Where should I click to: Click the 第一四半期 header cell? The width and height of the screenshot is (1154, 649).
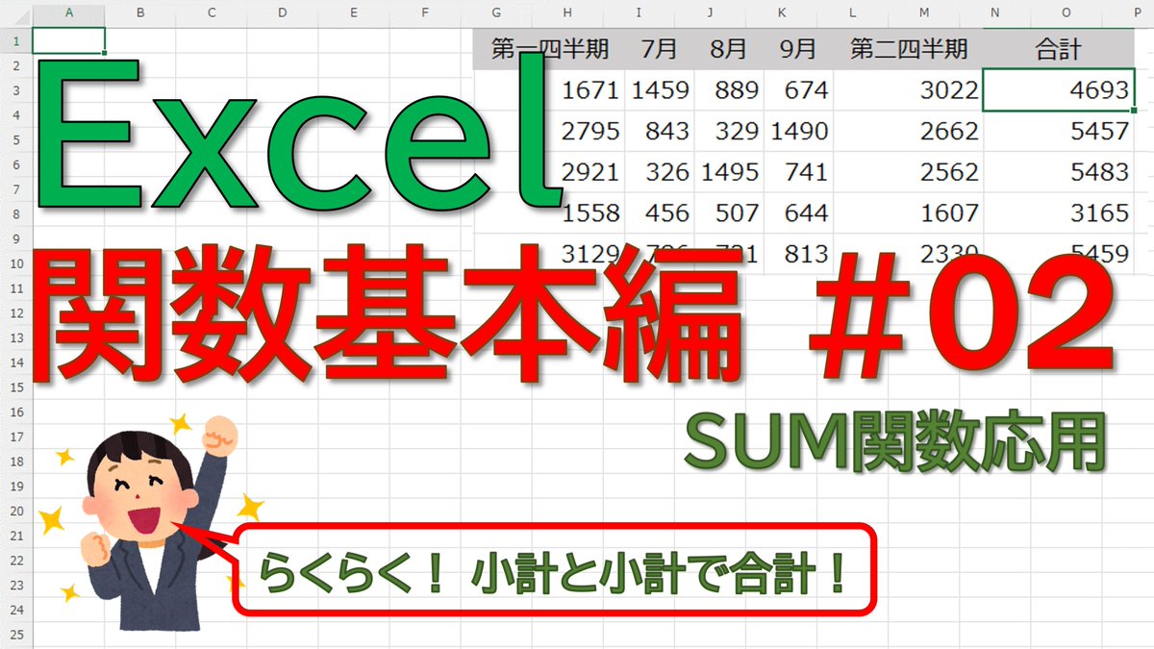point(549,49)
